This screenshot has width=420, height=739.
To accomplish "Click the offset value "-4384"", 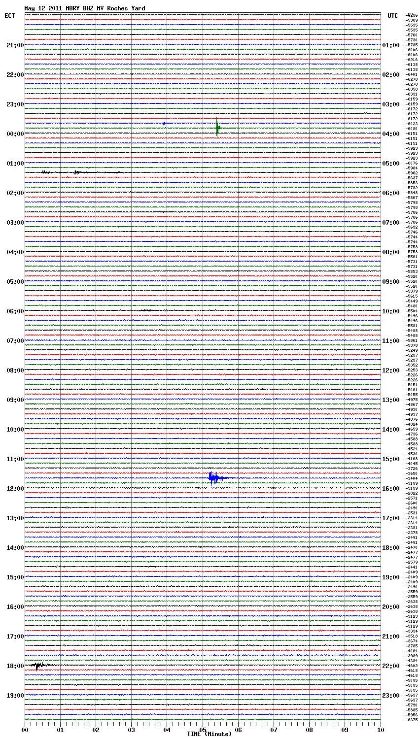I will pos(412,661).
